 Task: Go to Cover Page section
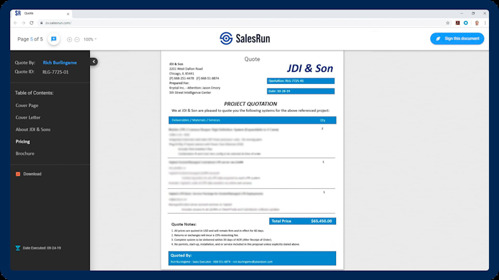[27, 105]
